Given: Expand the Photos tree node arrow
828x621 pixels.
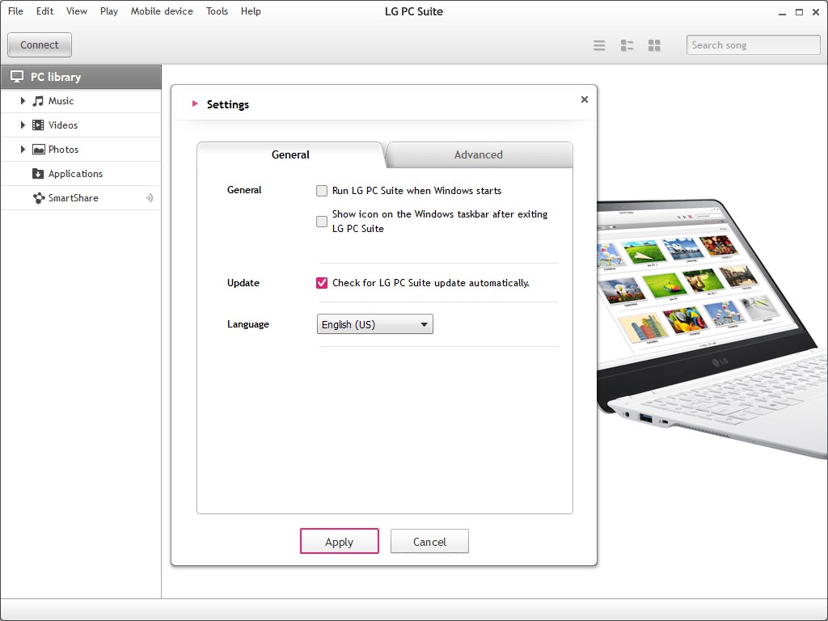Looking at the screenshot, I should [x=23, y=150].
